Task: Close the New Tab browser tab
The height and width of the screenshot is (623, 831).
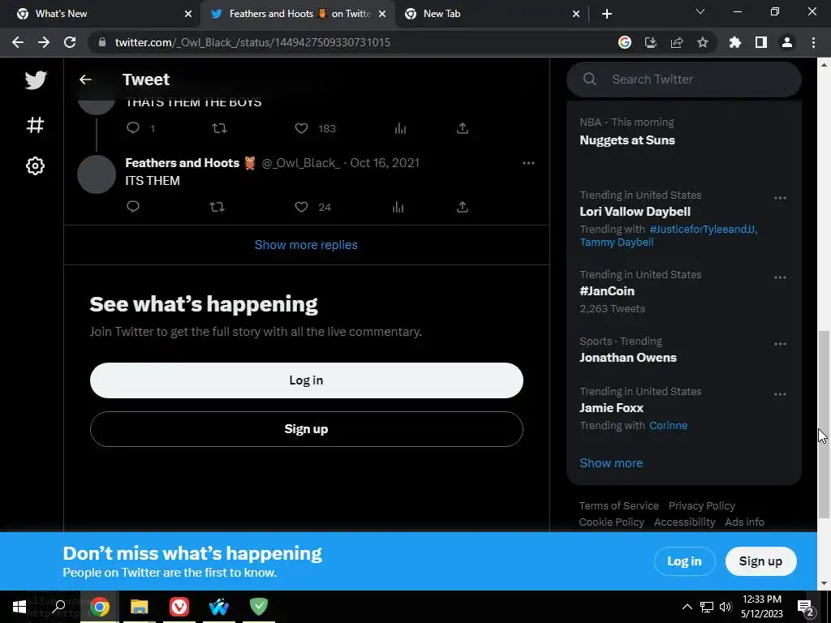Action: point(576,15)
